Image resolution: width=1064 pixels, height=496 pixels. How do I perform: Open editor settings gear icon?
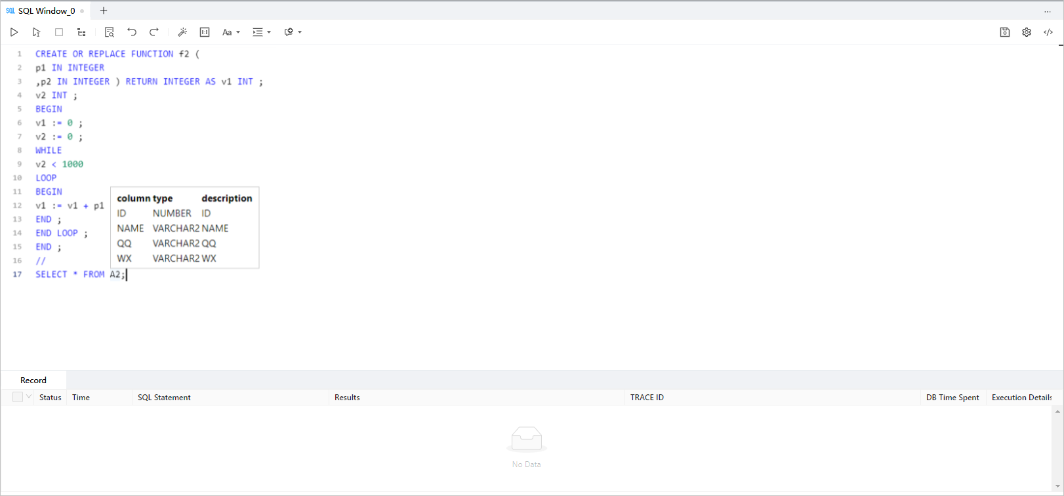1027,32
